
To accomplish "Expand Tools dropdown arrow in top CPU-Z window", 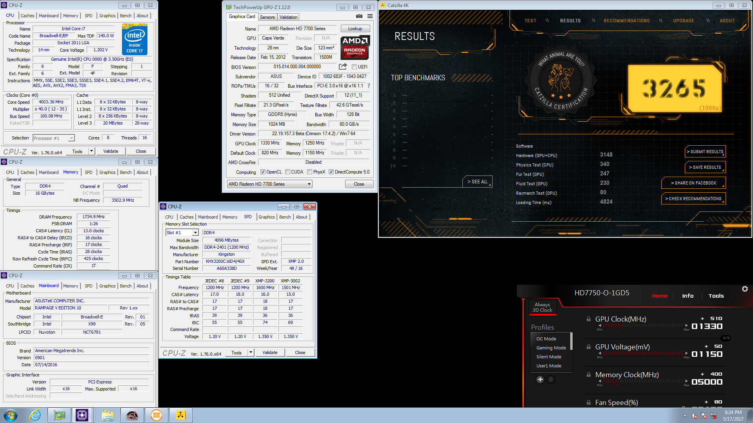I will tap(91, 151).
